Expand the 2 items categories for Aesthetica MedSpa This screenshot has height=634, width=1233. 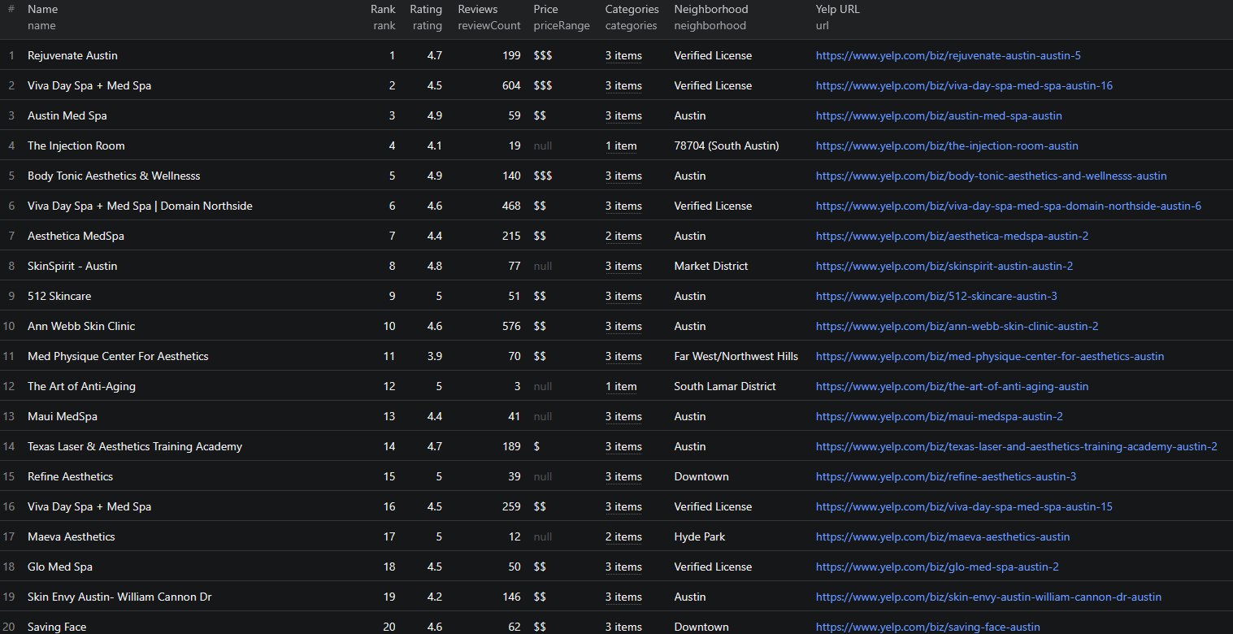tap(623, 236)
